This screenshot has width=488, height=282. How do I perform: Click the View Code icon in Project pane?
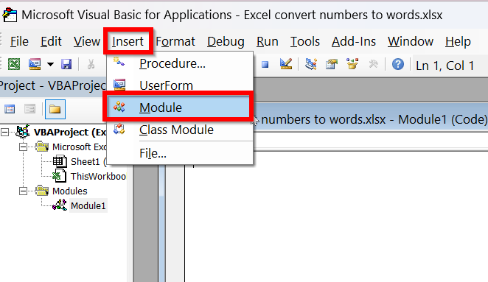click(10, 109)
